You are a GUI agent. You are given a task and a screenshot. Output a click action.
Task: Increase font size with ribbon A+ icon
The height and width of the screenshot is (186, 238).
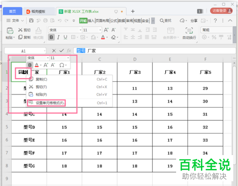pyautogui.click(x=106, y=30)
